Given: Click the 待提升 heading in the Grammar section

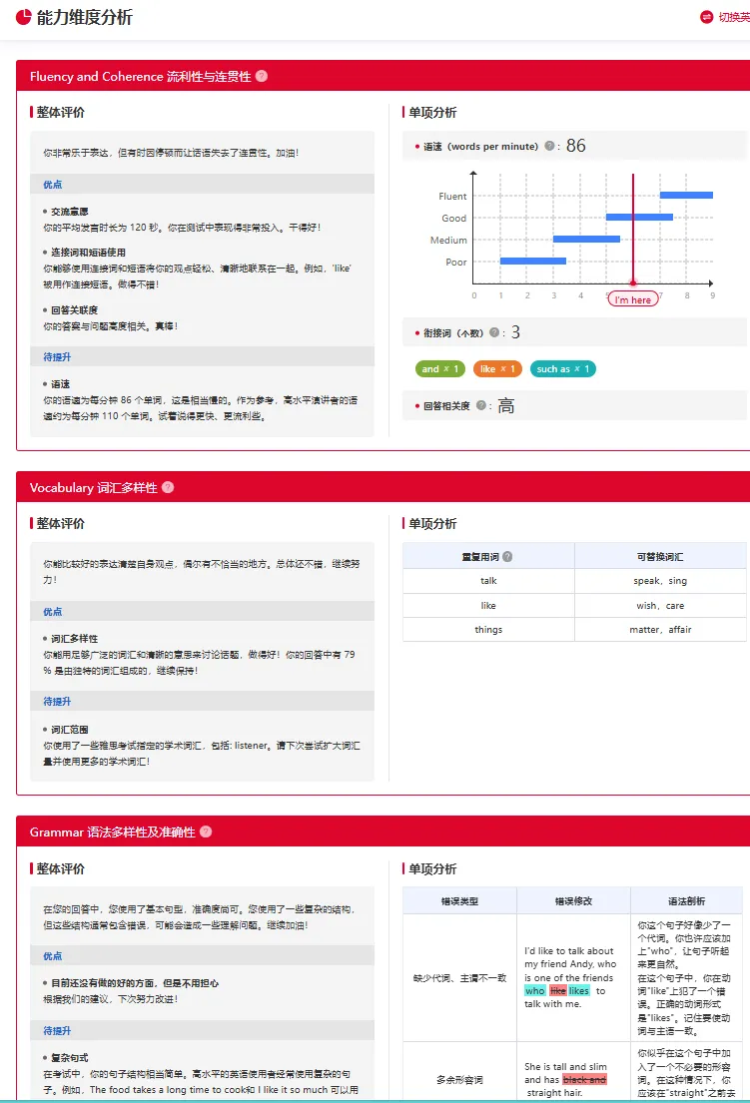Looking at the screenshot, I should pos(57,1030).
